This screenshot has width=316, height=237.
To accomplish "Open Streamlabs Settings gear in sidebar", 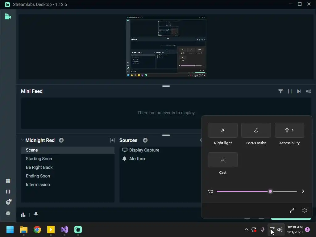I will click(x=8, y=213).
